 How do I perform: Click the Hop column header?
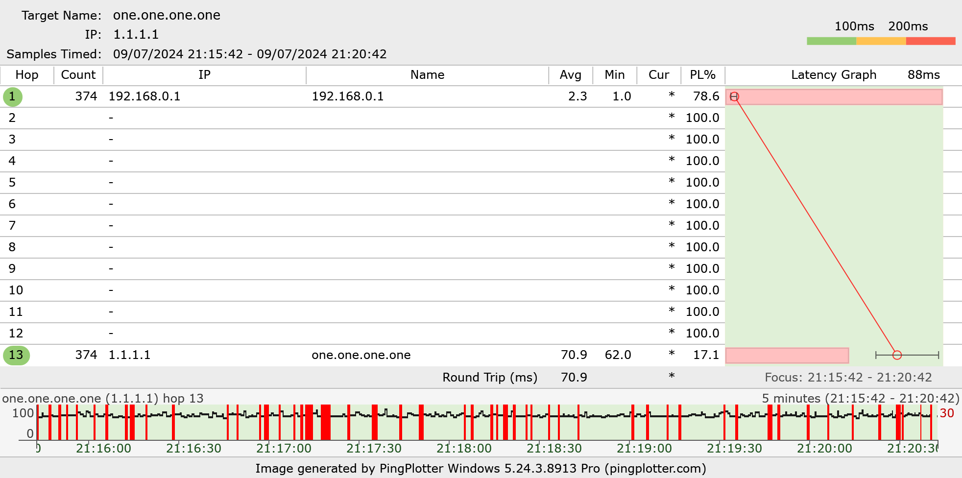click(x=27, y=75)
